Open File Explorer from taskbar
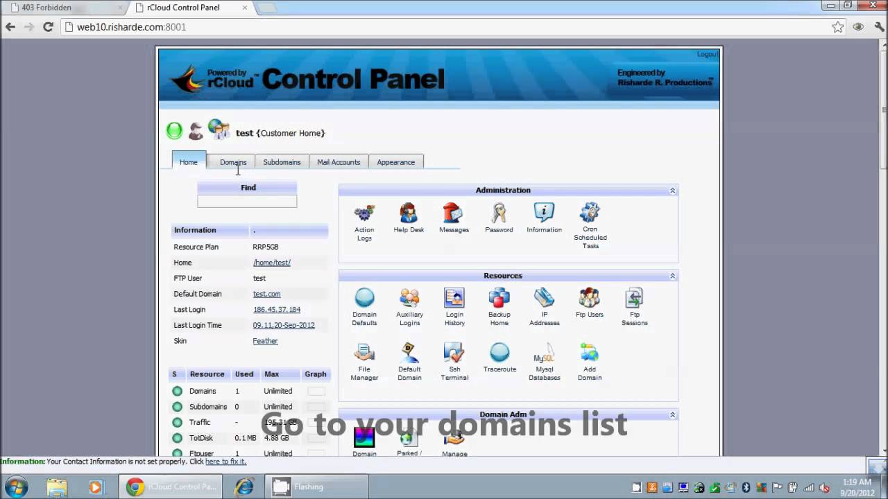The image size is (888, 499). click(56, 487)
